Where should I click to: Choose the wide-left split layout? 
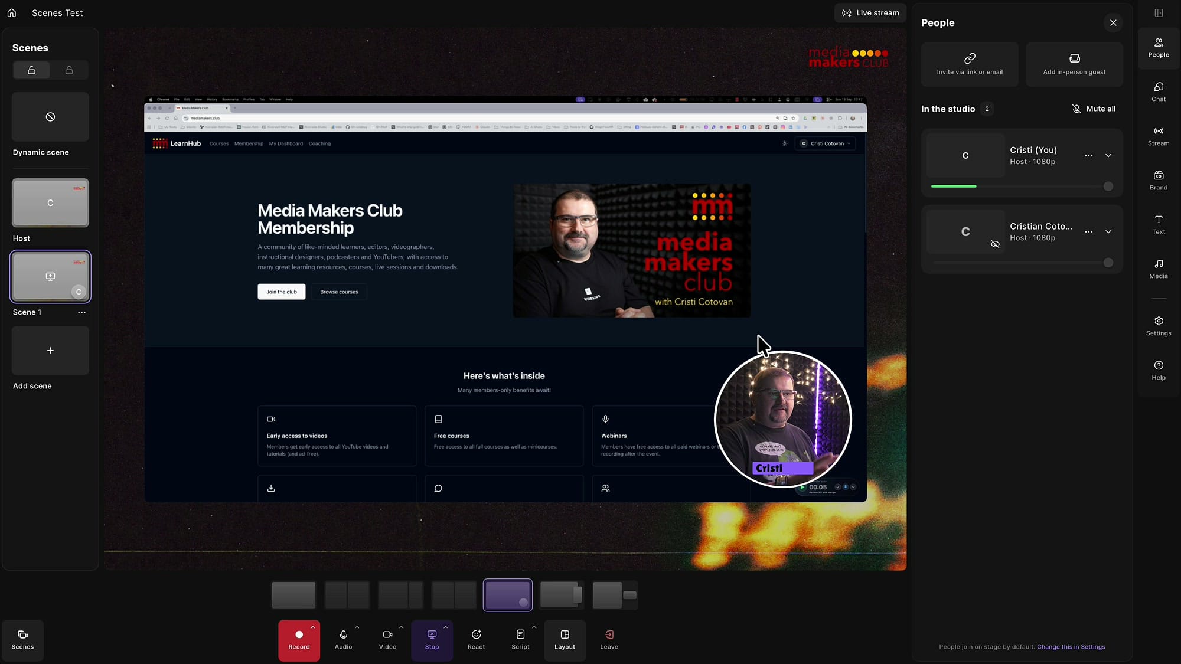400,595
